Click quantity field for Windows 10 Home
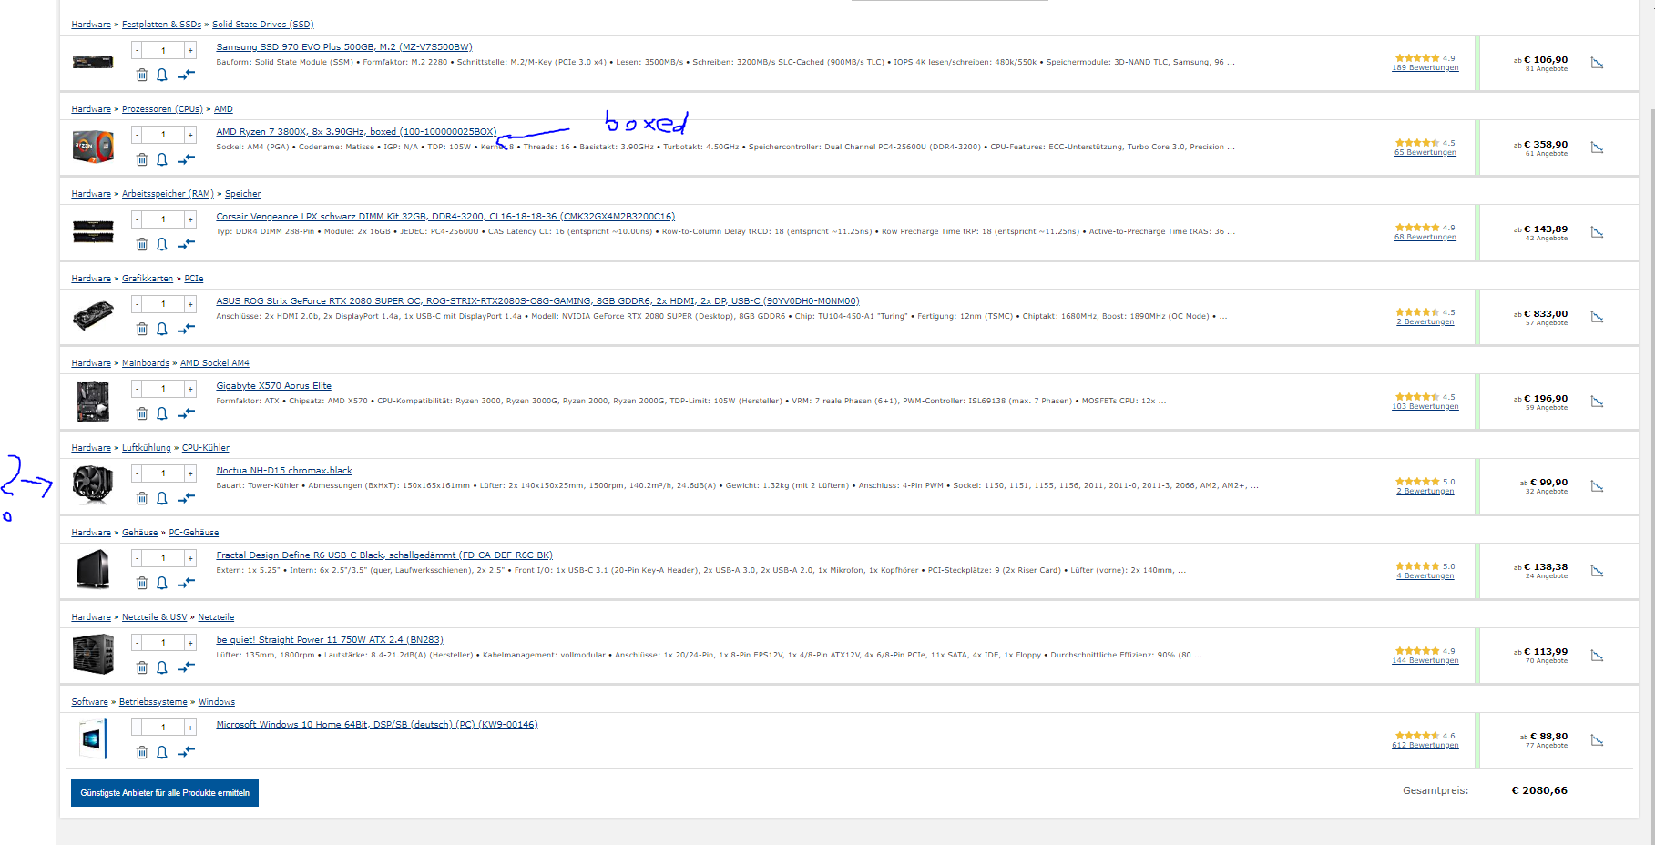The width and height of the screenshot is (1655, 845). 163,728
